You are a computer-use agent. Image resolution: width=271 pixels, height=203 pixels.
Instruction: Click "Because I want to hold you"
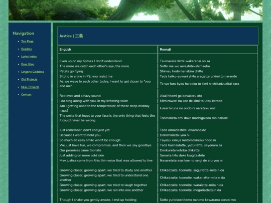[80, 135]
